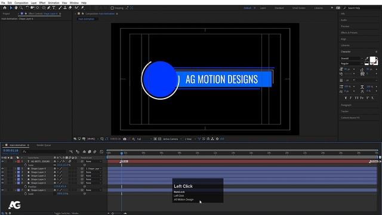Viewport: 382px width, 215px height.
Task: Select the Eraser tool
Action: (70, 8)
